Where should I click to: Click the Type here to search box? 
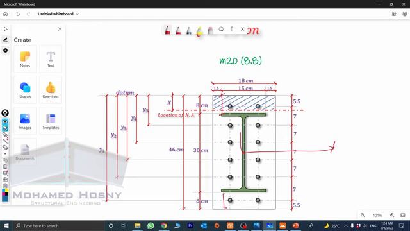pos(58,225)
